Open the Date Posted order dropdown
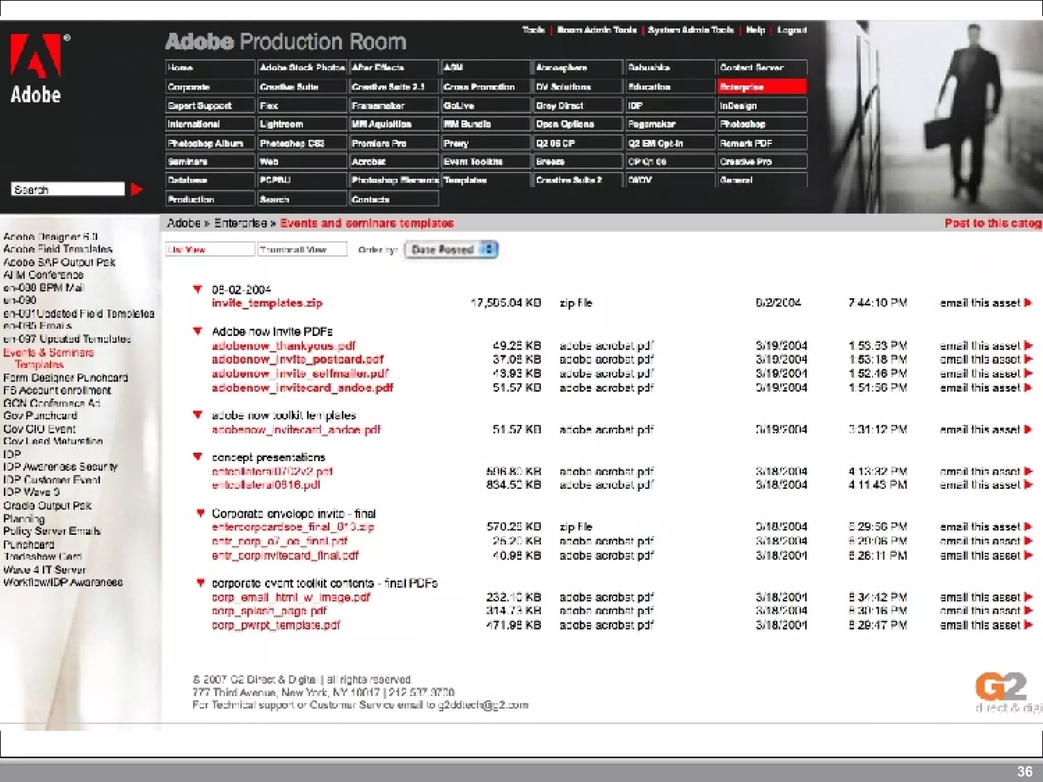 pyautogui.click(x=451, y=249)
